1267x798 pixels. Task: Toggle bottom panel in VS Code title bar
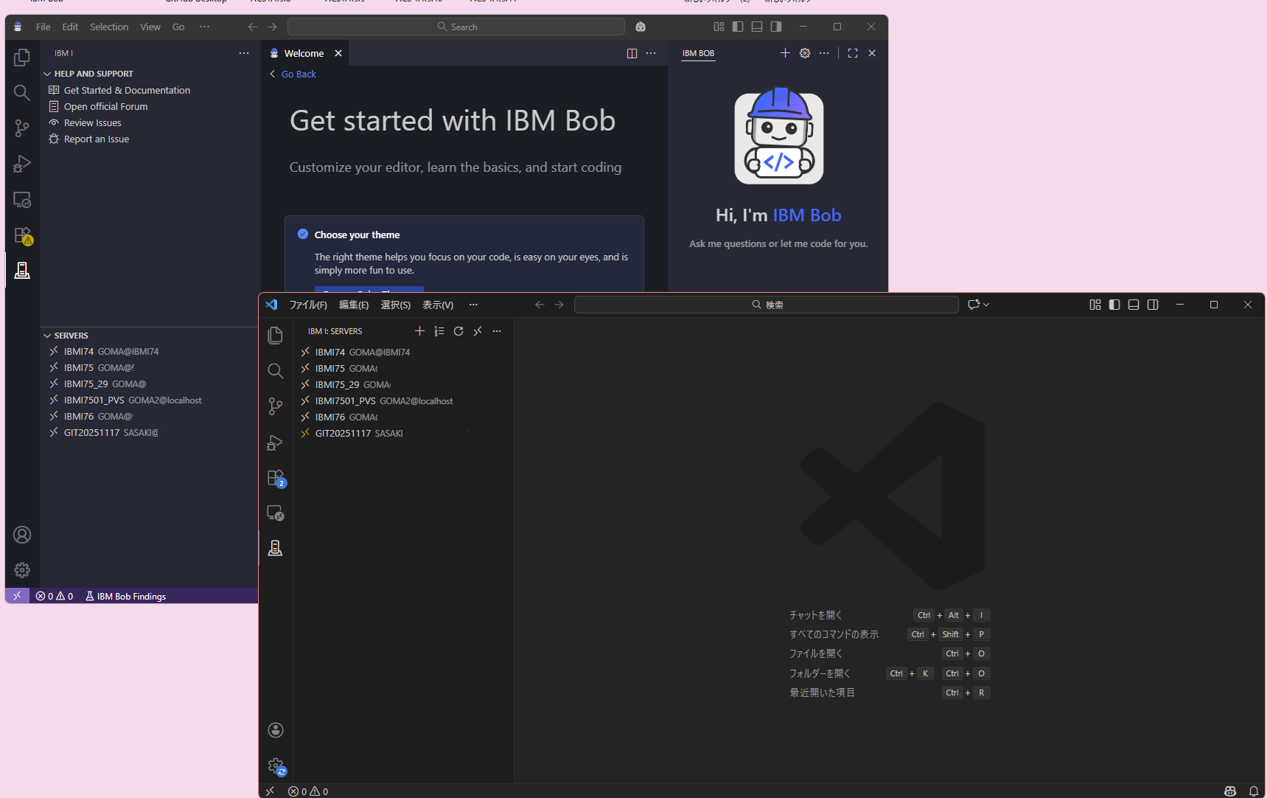(1134, 305)
